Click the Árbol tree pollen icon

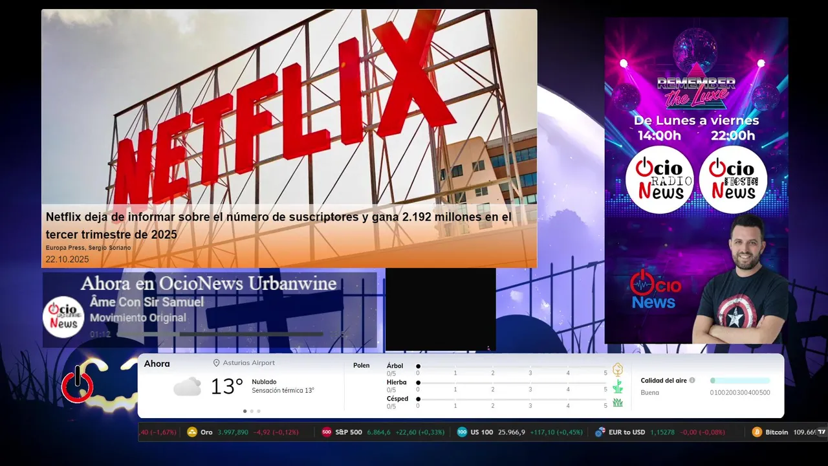pos(618,370)
